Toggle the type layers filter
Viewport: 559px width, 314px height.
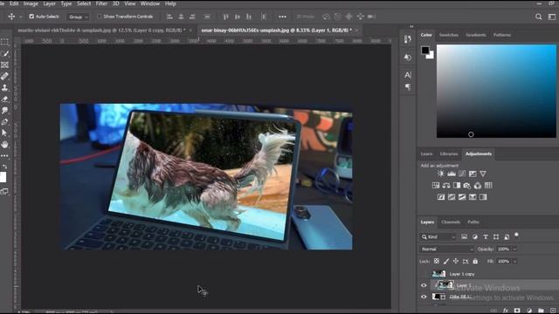coord(486,236)
